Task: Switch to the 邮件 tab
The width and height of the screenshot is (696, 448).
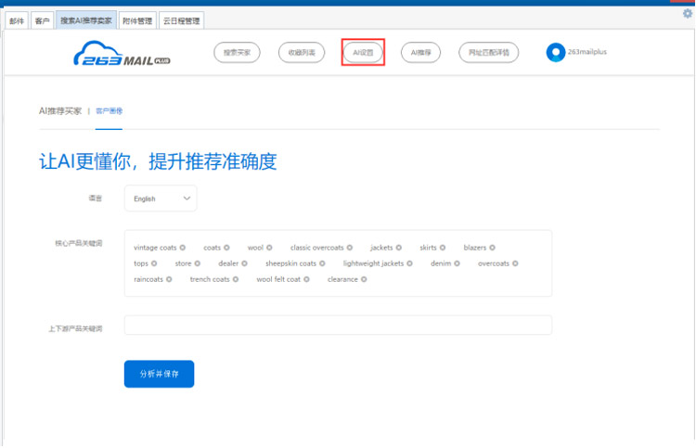Action: [17, 20]
